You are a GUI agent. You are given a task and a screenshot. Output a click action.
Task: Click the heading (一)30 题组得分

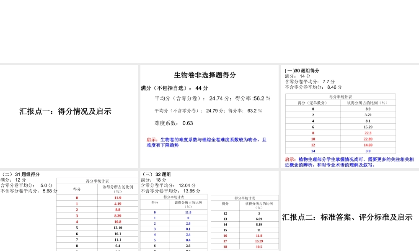(302, 71)
